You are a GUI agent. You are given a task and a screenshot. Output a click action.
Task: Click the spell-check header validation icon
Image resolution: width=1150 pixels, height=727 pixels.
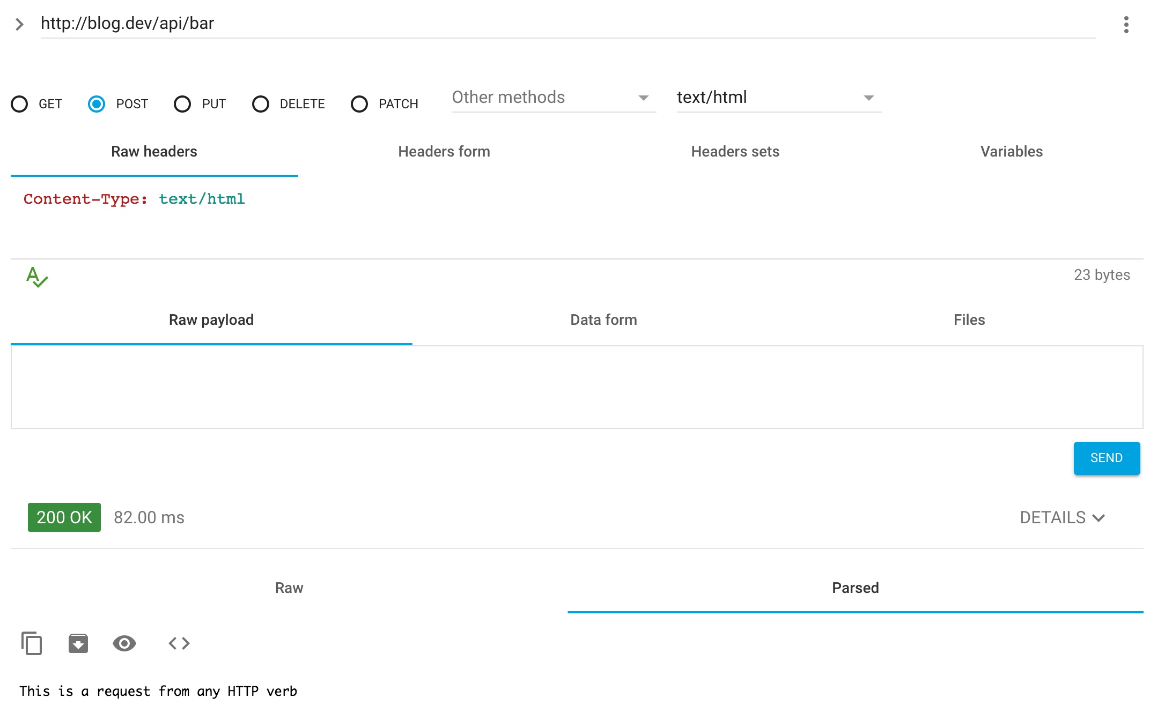click(x=37, y=277)
